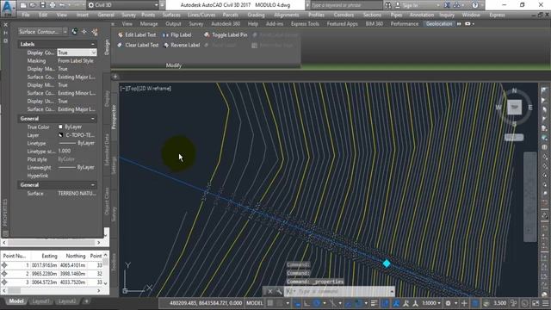Click the Sign In button
The image size is (551, 310).
tap(410, 5)
